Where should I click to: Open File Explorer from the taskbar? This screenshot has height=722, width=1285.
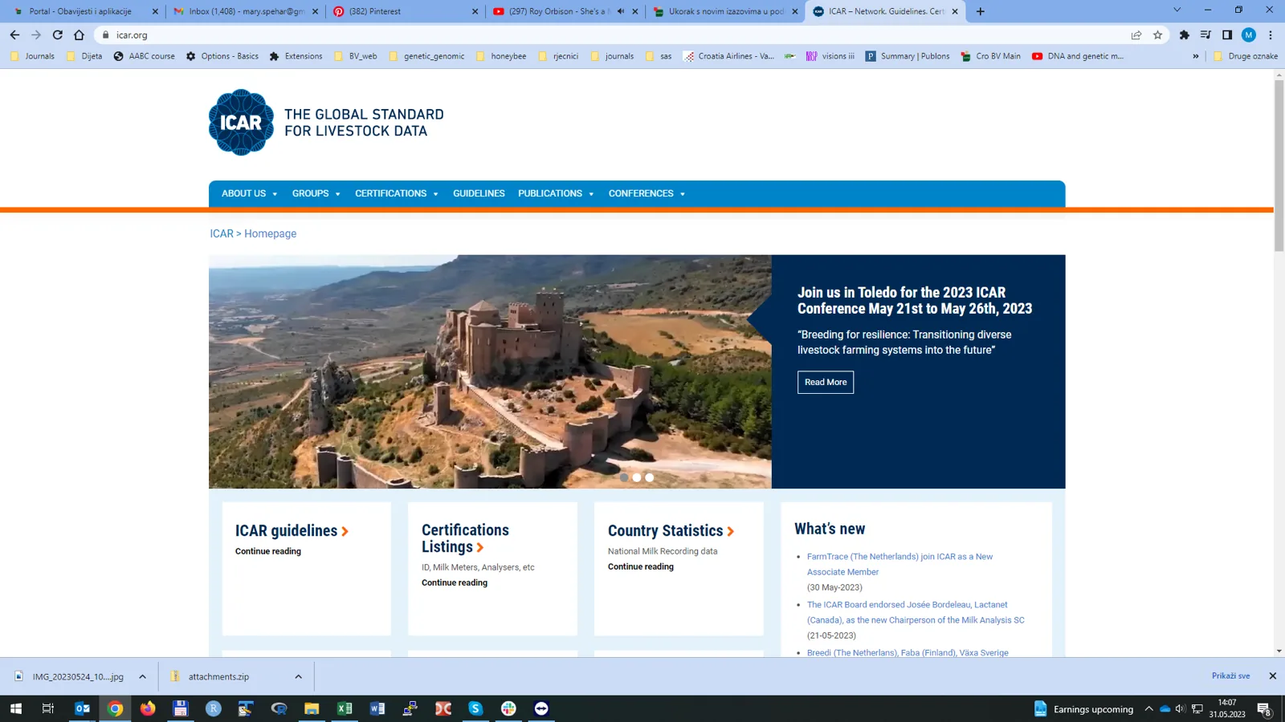click(x=312, y=708)
